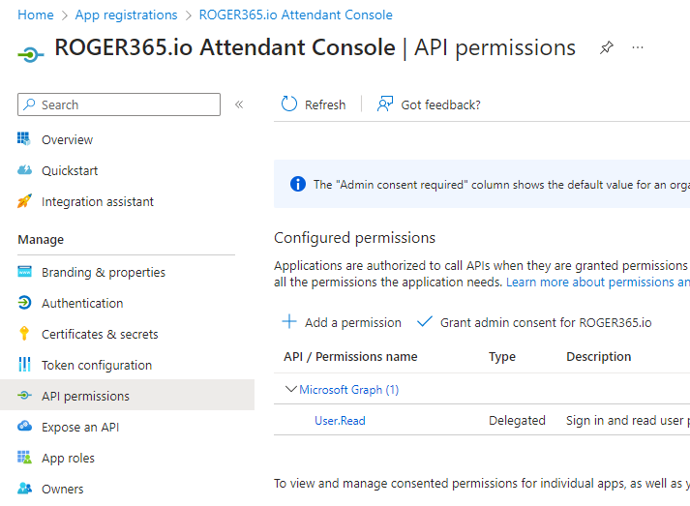Open the User.Read permission link
Viewport: 690px width, 506px height.
click(x=340, y=421)
